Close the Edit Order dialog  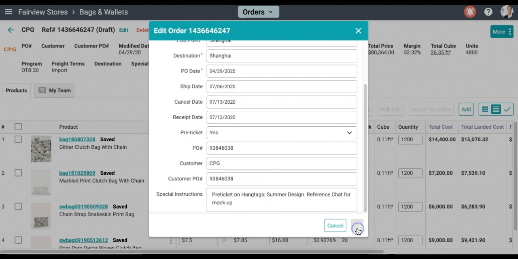tap(358, 31)
